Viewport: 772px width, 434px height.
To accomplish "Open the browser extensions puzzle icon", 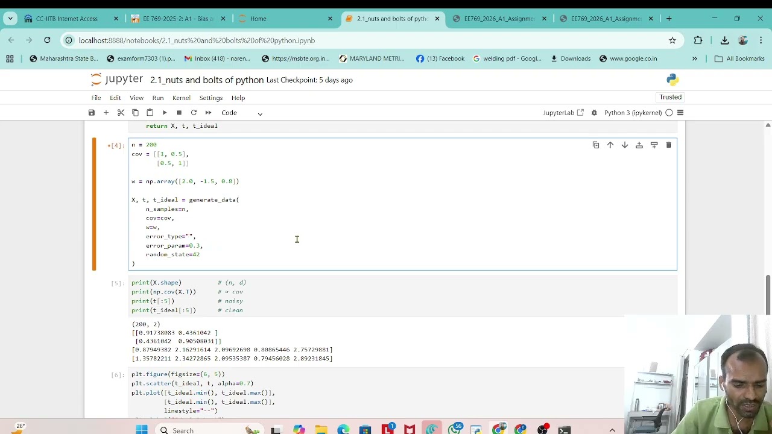I will (x=698, y=40).
